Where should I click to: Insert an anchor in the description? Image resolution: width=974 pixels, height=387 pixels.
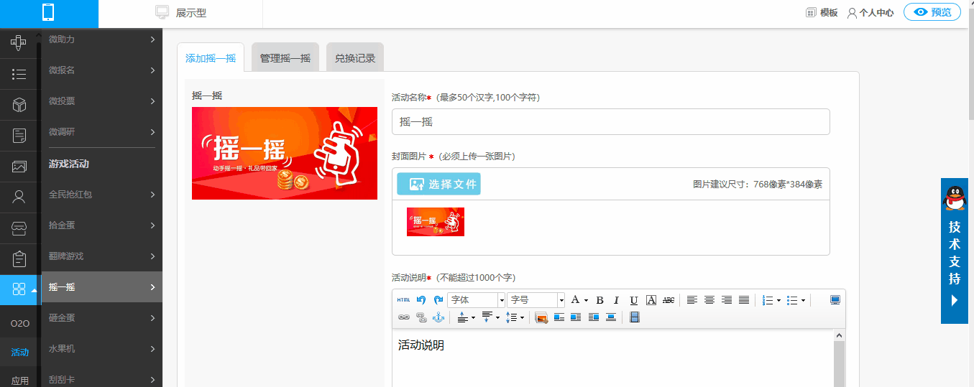(438, 317)
